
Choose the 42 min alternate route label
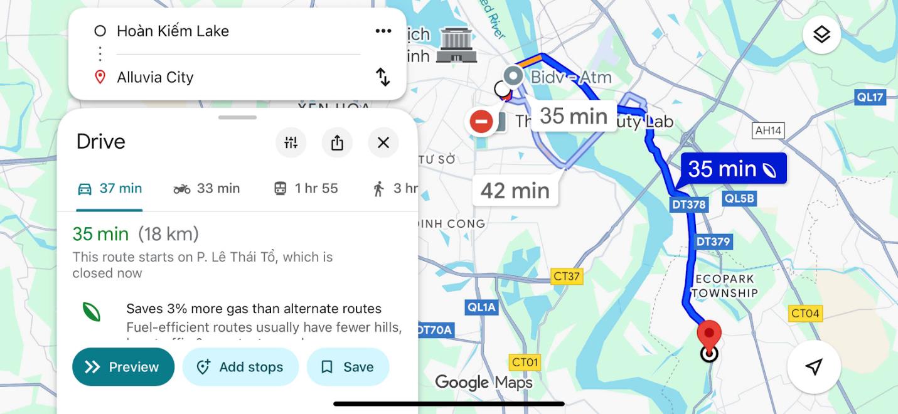coord(515,190)
